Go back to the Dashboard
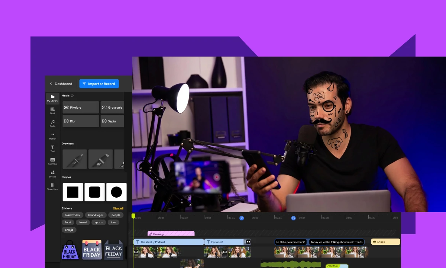This screenshot has width=446, height=268. point(63,84)
